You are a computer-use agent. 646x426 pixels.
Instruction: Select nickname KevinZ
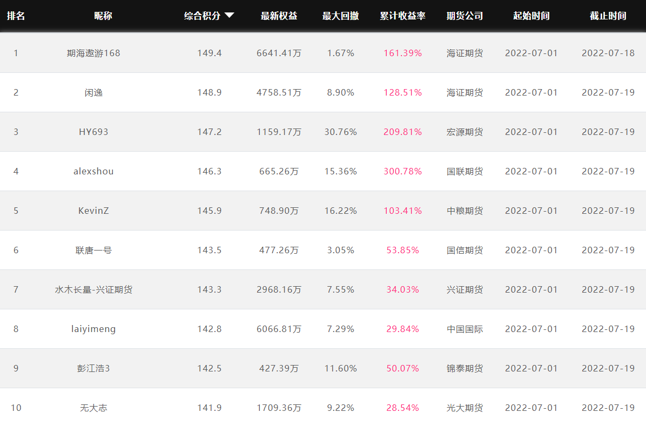(x=93, y=211)
